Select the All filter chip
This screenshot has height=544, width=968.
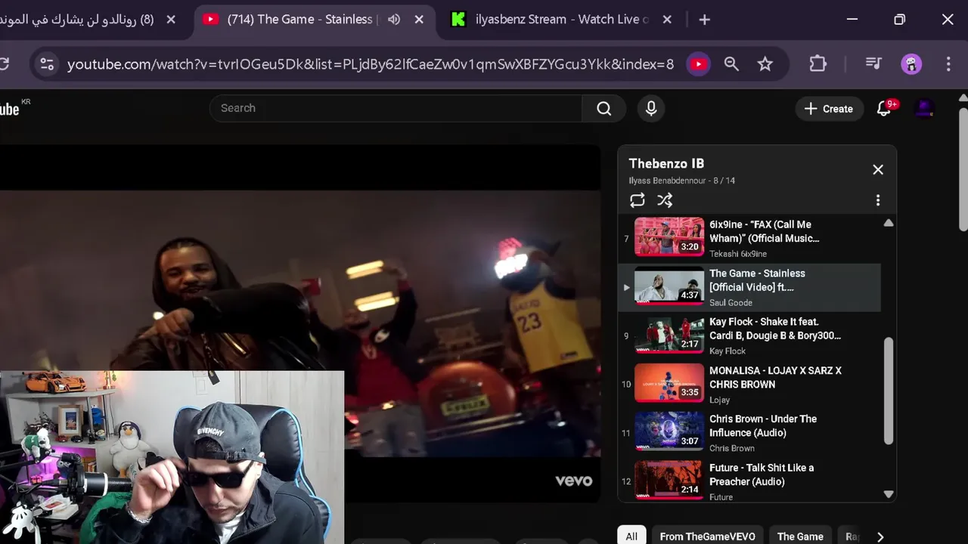(631, 536)
